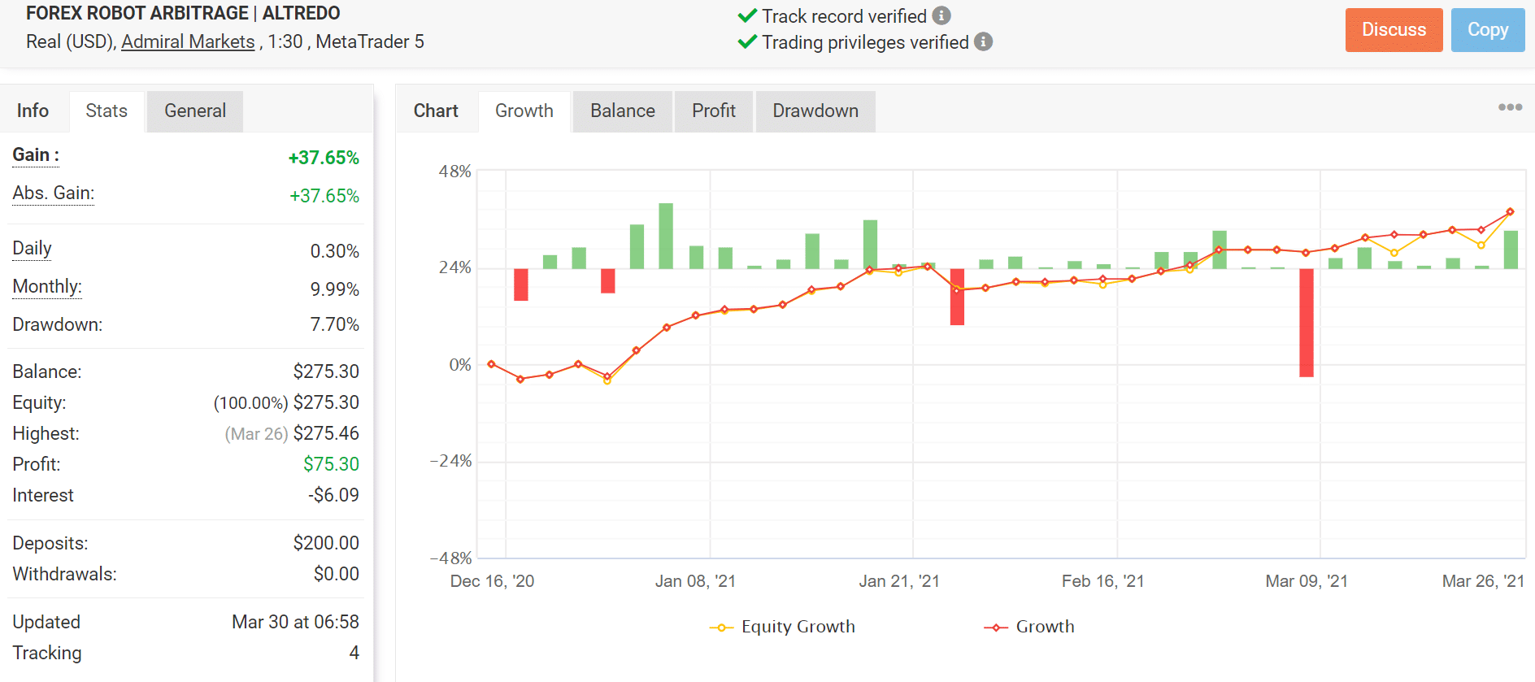The width and height of the screenshot is (1535, 682).
Task: Toggle the Equity Growth legend marker
Action: (721, 628)
